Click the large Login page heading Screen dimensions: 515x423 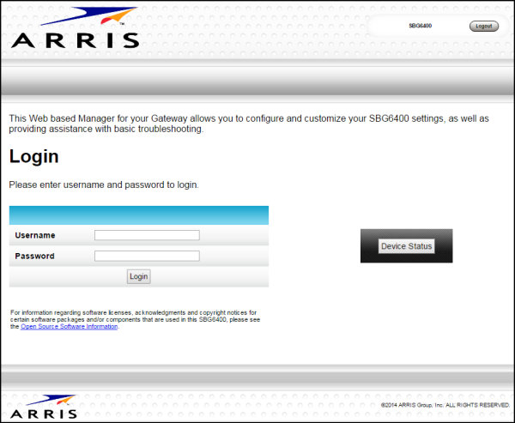click(x=33, y=156)
